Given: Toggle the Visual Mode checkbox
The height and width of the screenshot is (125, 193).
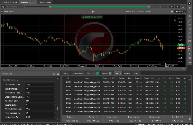Looking at the screenshot, I should [x=2, y=12].
